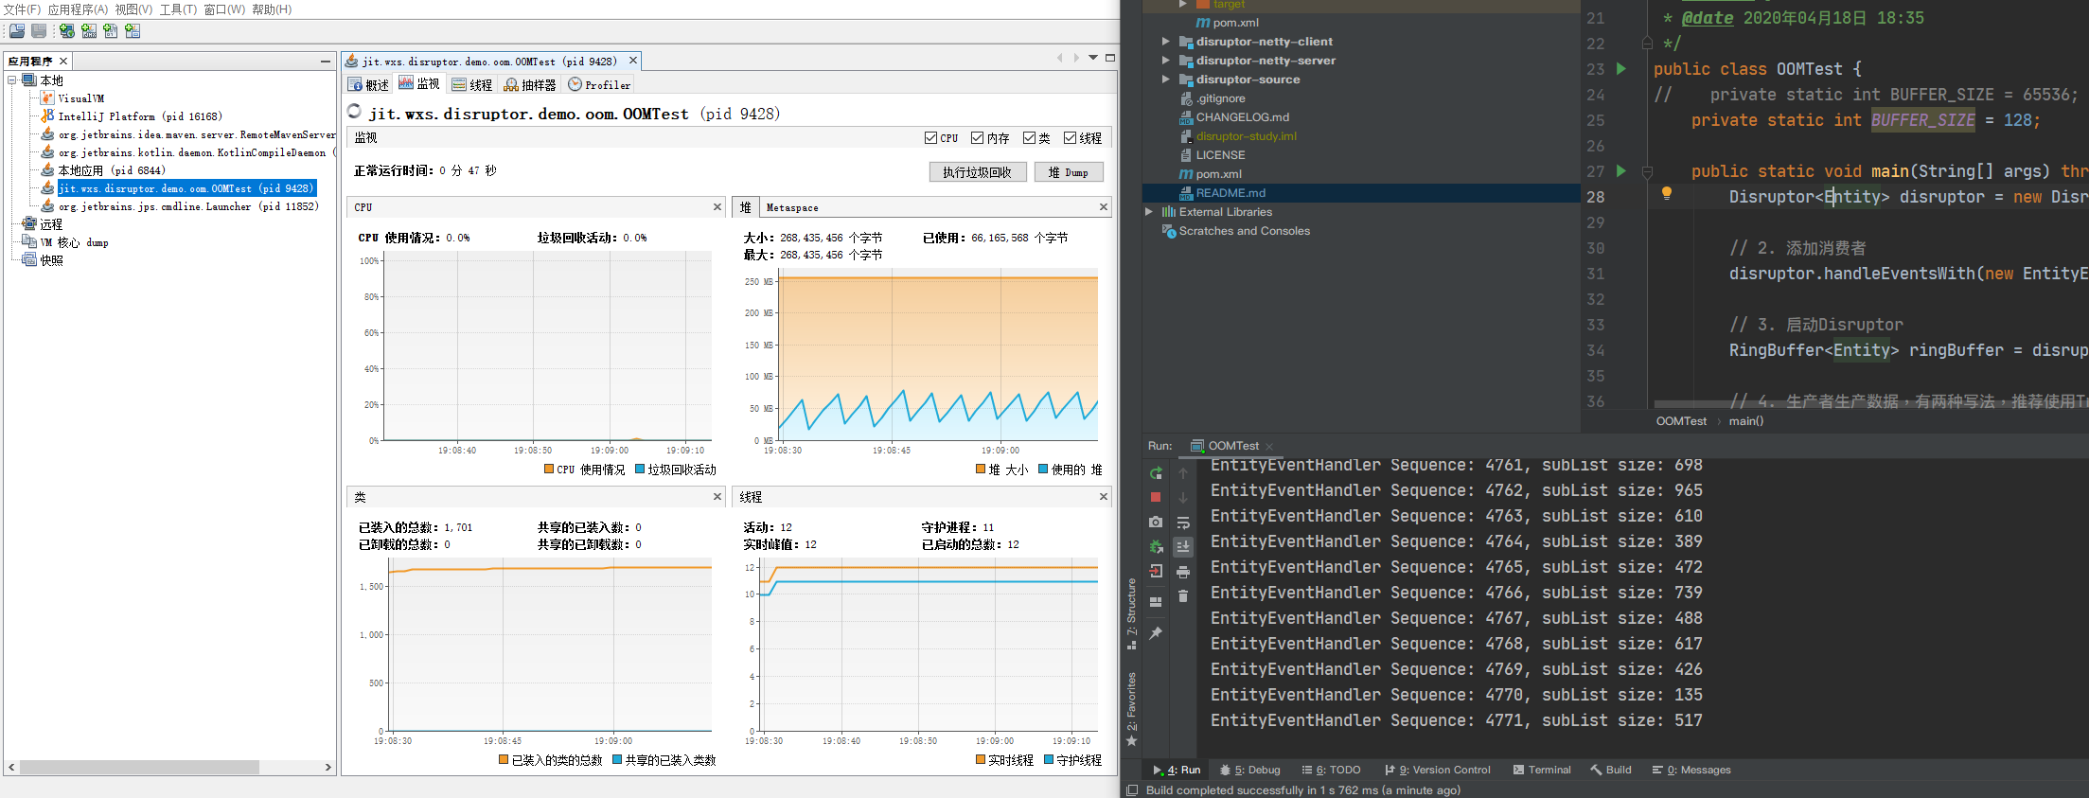Image resolution: width=2089 pixels, height=798 pixels.
Task: Uncheck the CPU checkbox in the monitor panel
Action: click(930, 138)
